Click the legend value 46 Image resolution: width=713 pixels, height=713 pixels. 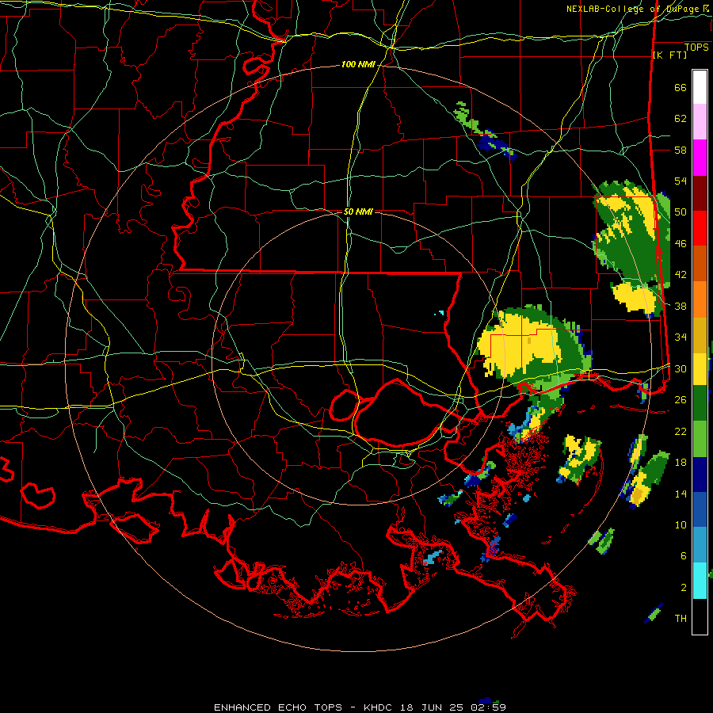click(x=681, y=244)
